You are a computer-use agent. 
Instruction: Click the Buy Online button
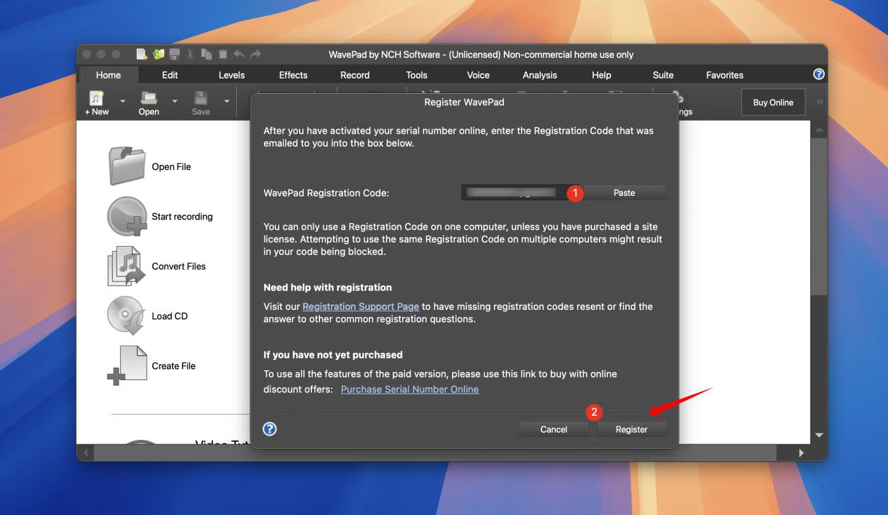pyautogui.click(x=773, y=102)
